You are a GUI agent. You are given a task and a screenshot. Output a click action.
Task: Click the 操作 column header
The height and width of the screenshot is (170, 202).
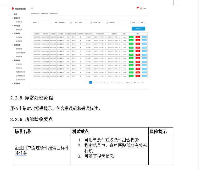click(138, 34)
